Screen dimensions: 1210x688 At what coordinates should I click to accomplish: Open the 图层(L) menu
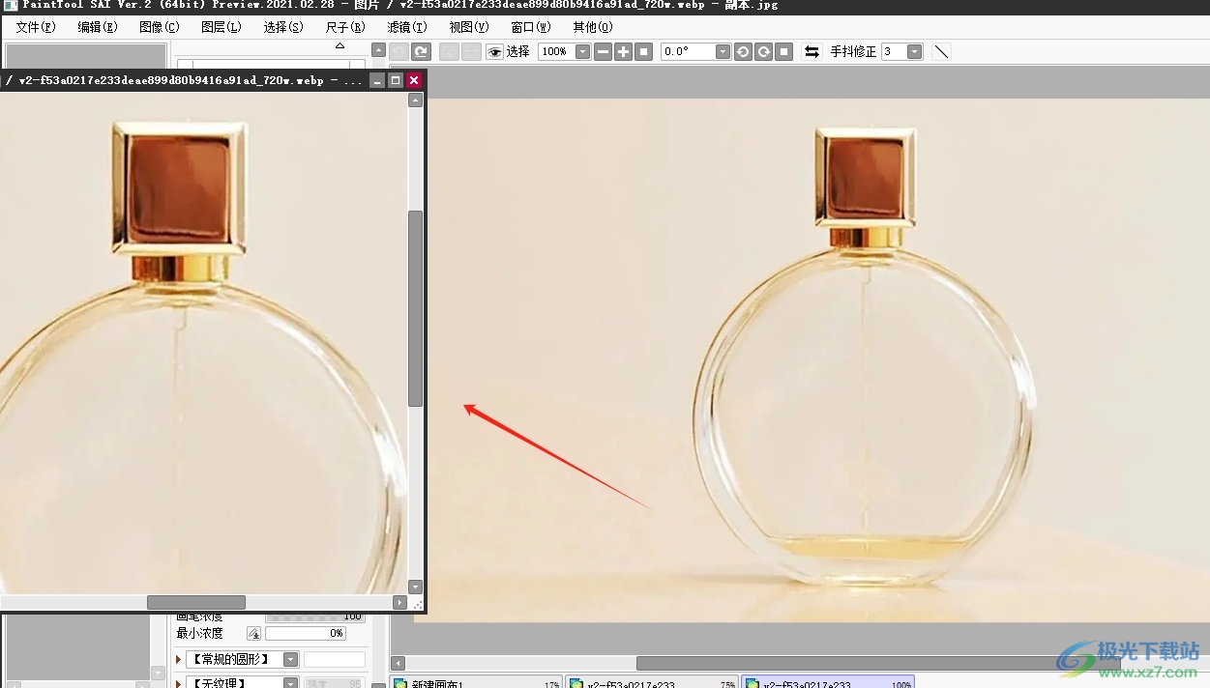point(221,27)
